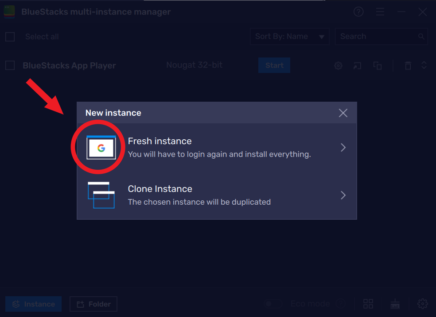Tick the BlueStacks App Player checkbox
Image resolution: width=436 pixels, height=317 pixels.
(x=10, y=65)
